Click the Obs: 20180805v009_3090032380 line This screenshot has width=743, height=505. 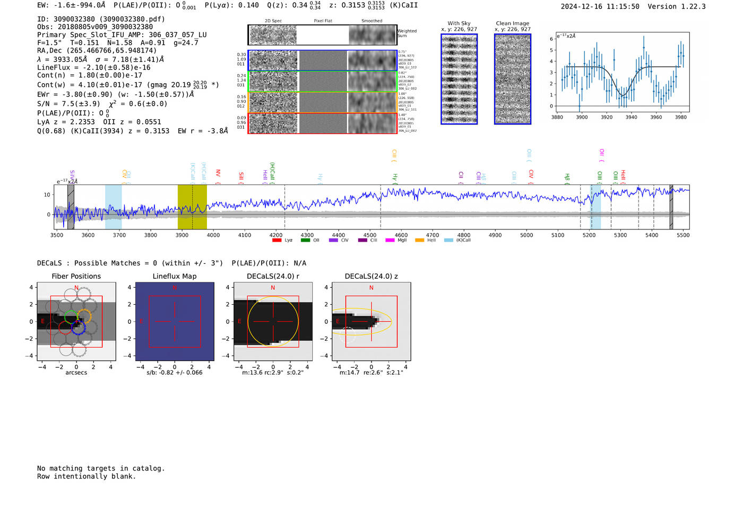coord(95,27)
